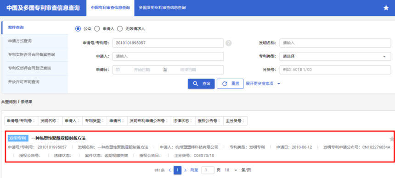Click the 重置 reset button
The width and height of the screenshot is (395, 178).
230,84
